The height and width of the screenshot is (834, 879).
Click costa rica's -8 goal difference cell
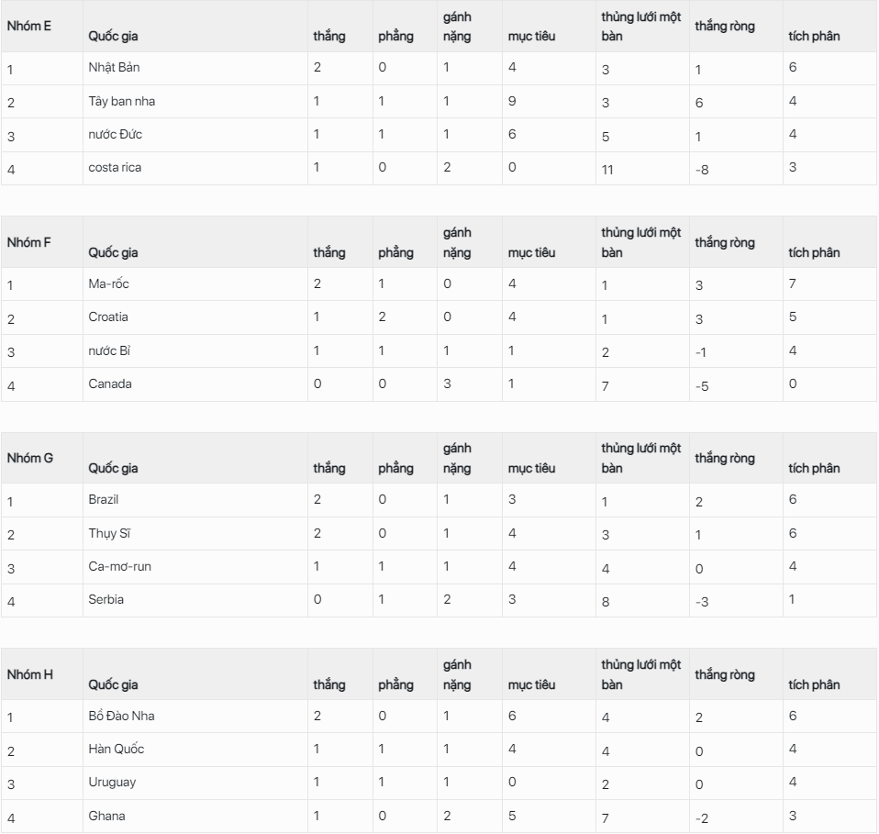702,170
